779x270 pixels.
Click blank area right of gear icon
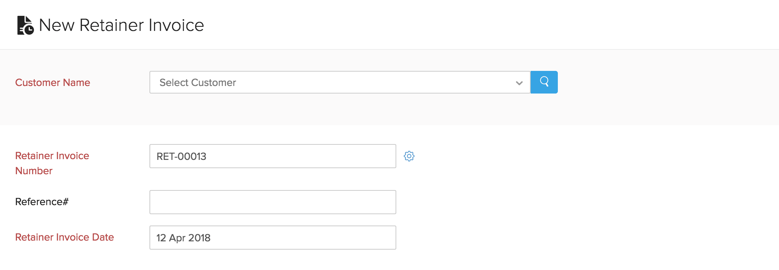(x=566, y=156)
